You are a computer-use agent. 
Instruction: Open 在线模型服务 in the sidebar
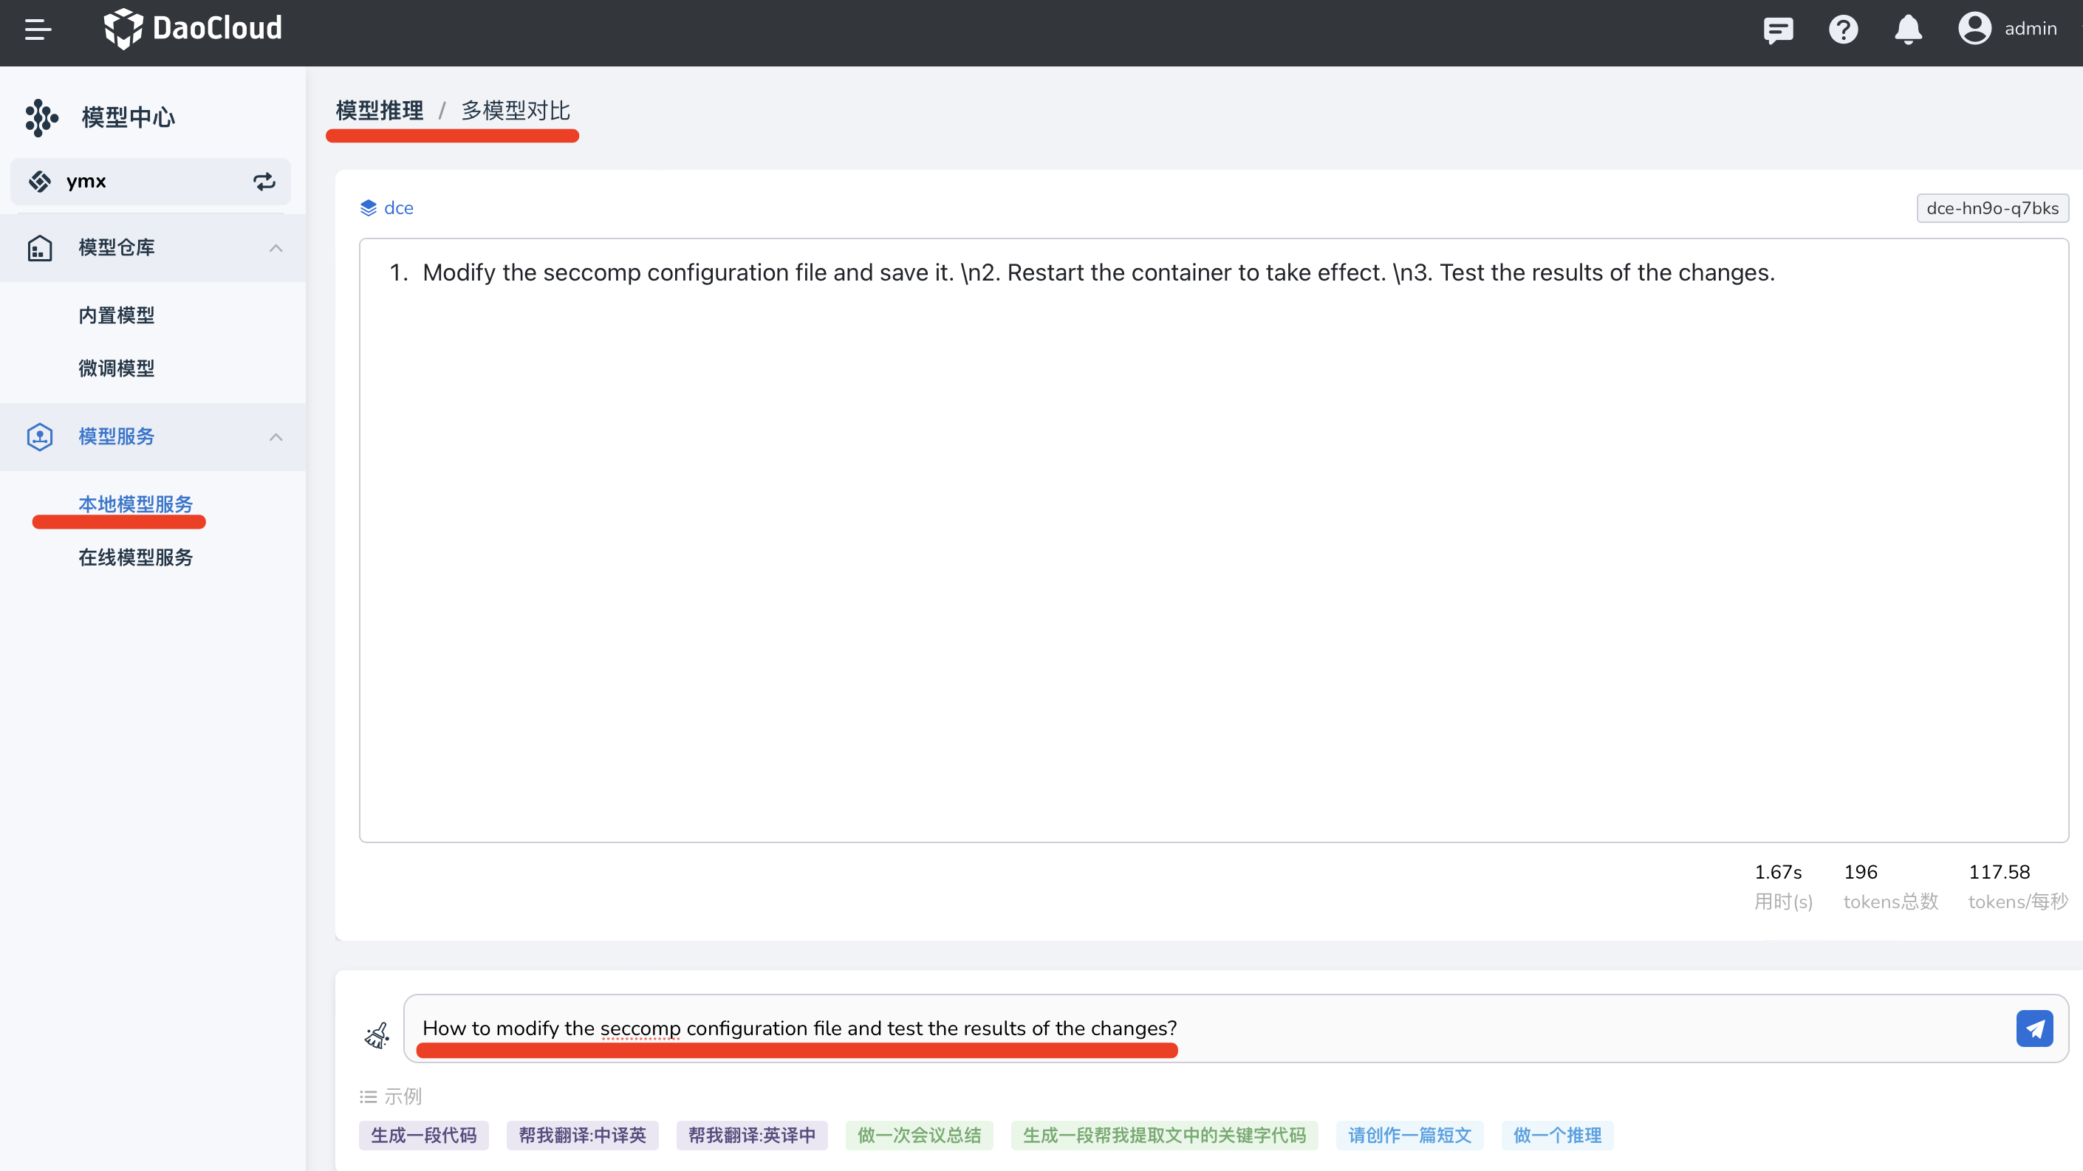pyautogui.click(x=136, y=557)
